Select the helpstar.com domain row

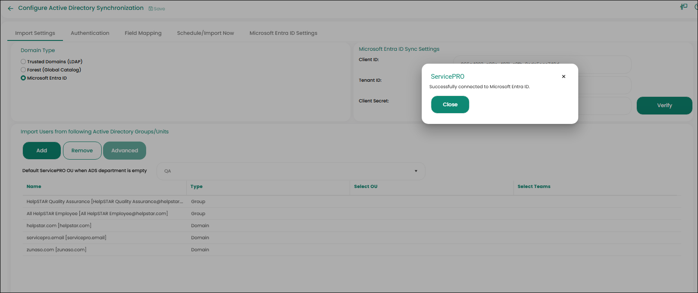(x=59, y=225)
